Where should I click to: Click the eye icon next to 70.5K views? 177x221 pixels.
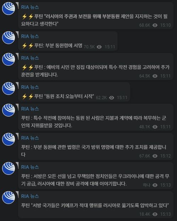point(99,47)
